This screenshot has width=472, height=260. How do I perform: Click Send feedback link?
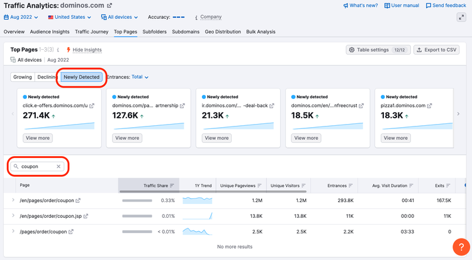446,6
